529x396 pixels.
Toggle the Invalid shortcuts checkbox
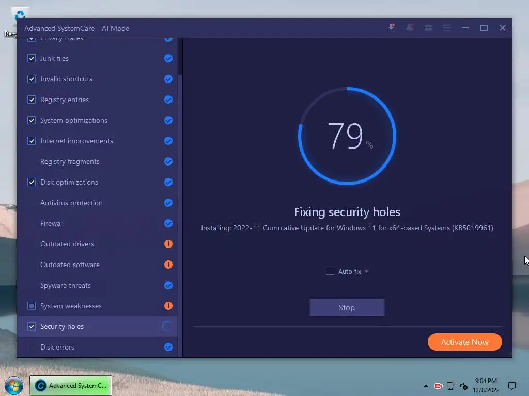pyautogui.click(x=32, y=79)
